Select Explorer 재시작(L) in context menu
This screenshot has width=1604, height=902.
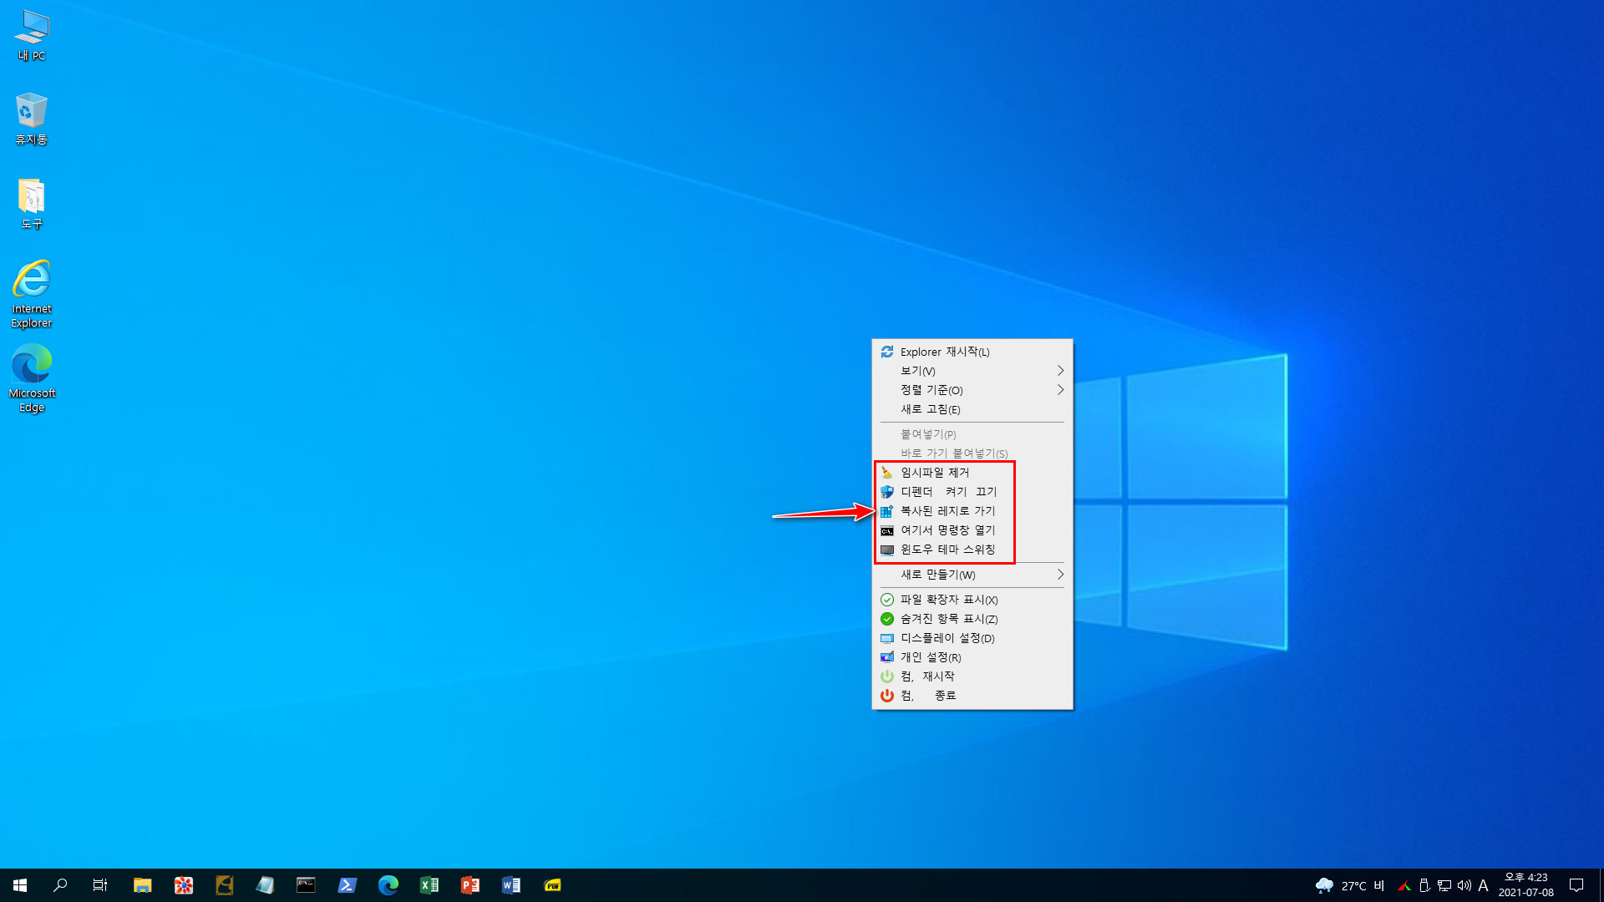[972, 352]
